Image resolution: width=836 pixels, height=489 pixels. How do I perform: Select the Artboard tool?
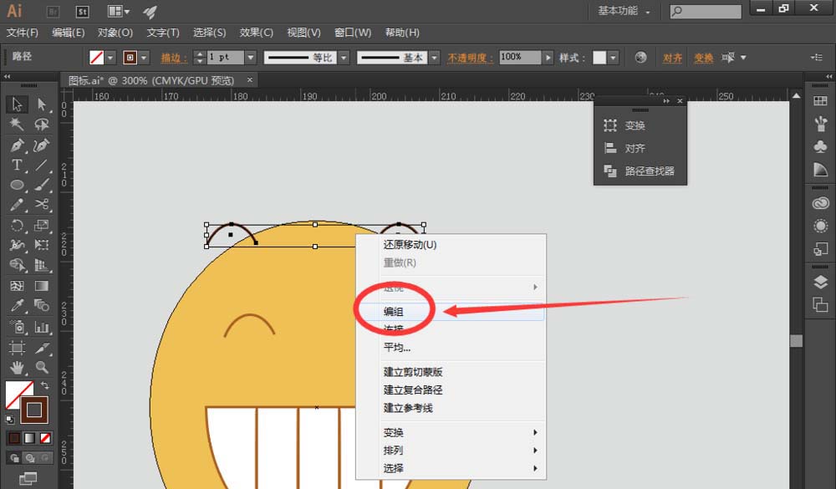pos(17,347)
